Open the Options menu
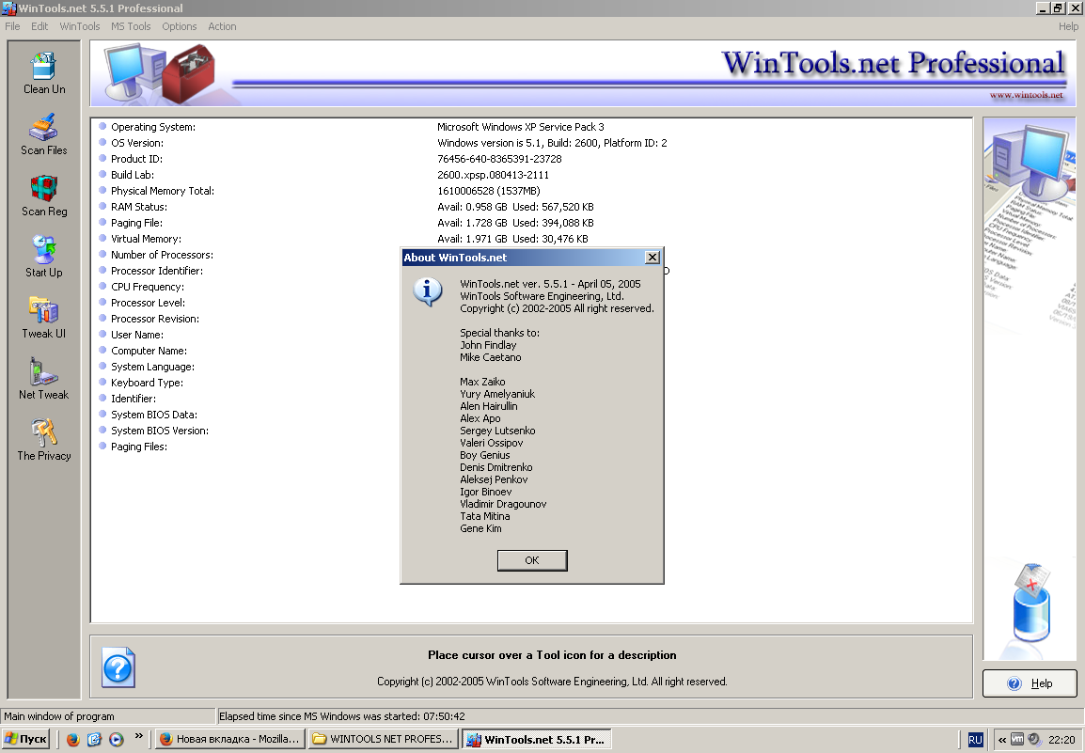The height and width of the screenshot is (753, 1085). 180,26
